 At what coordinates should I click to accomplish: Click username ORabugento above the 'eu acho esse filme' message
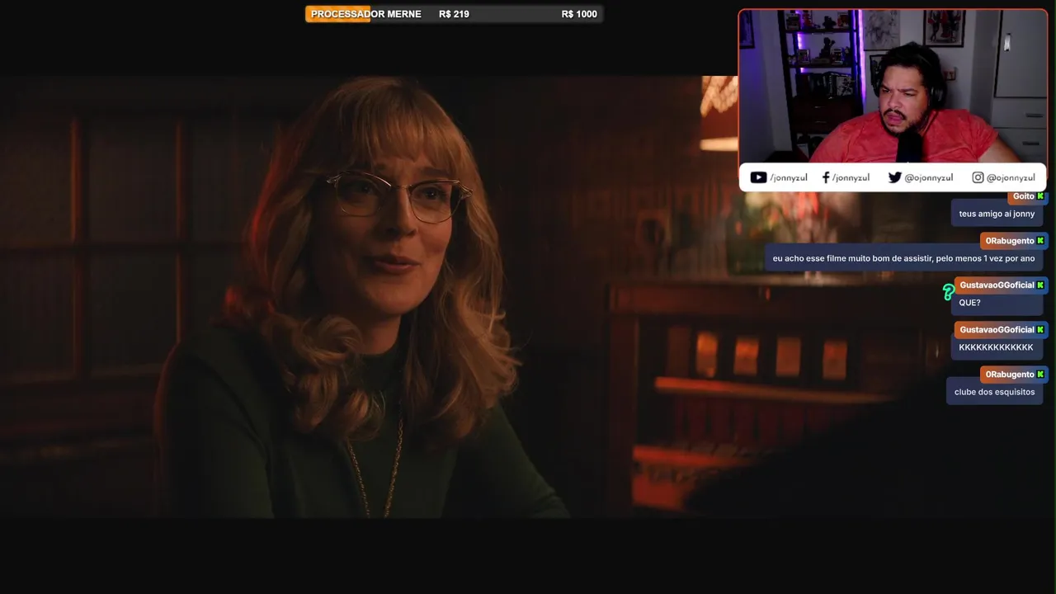(1009, 241)
